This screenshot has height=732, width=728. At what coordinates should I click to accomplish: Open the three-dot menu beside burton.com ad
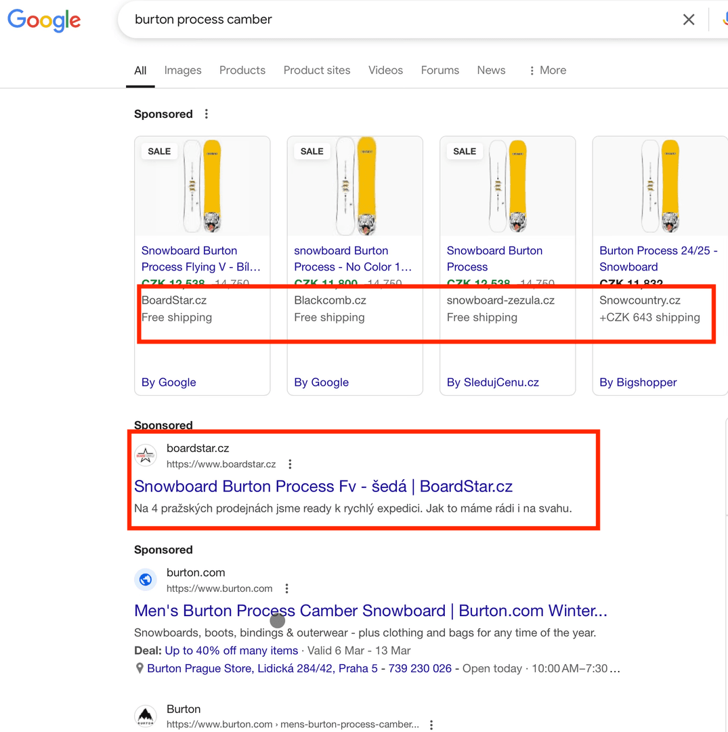286,588
